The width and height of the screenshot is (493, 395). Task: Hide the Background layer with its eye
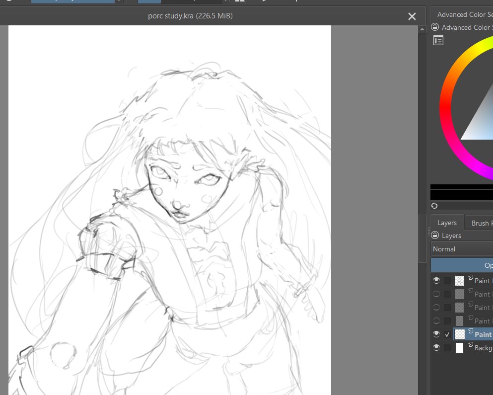pos(436,347)
